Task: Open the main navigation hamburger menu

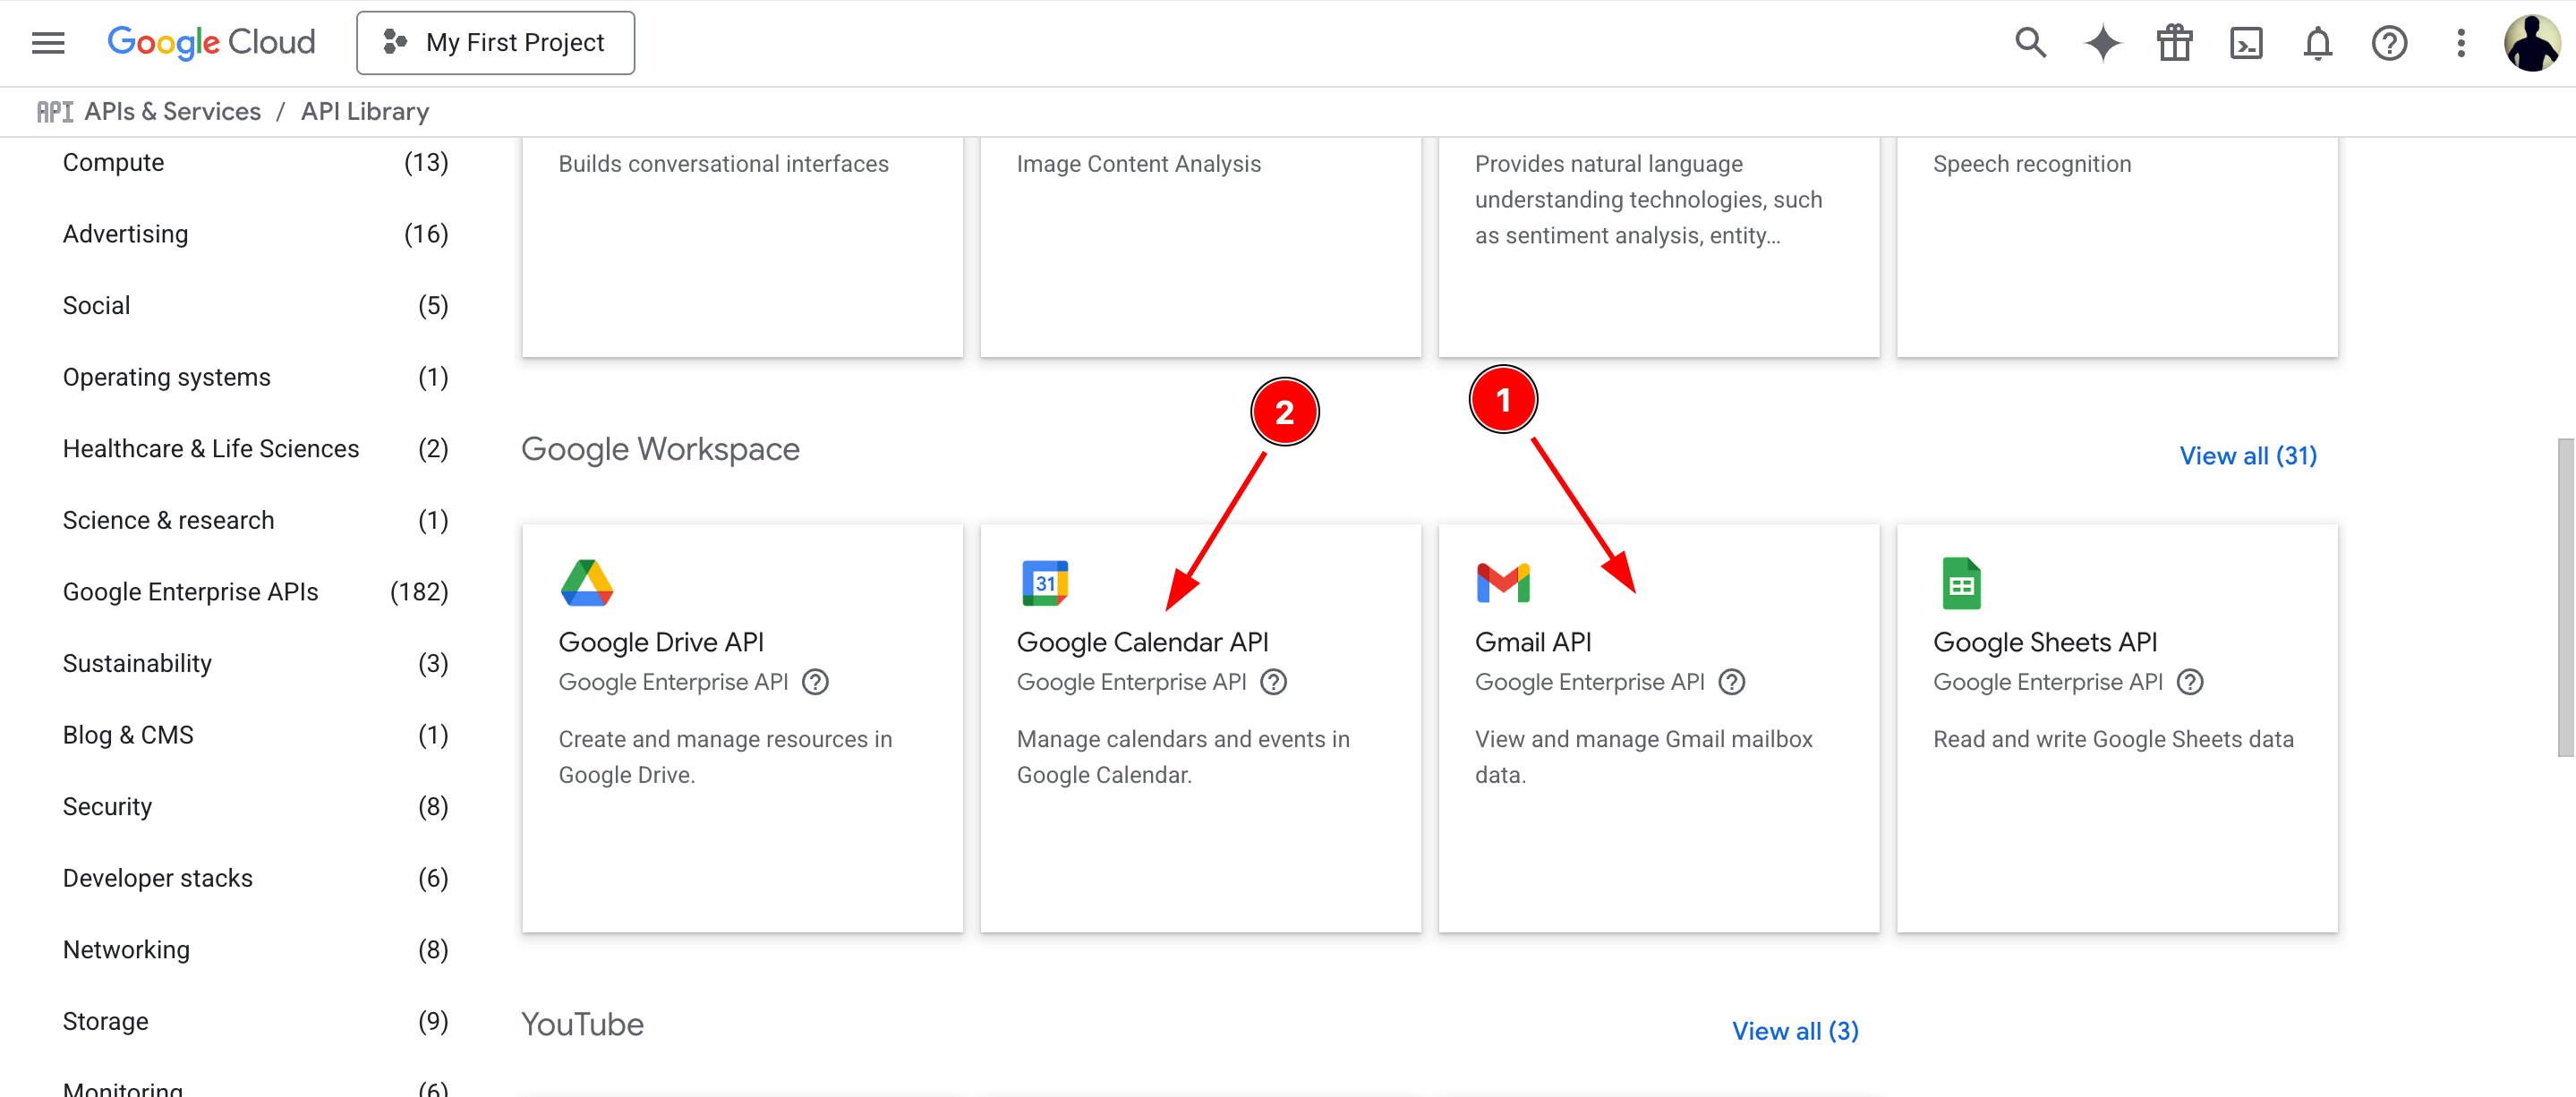Action: tap(48, 43)
